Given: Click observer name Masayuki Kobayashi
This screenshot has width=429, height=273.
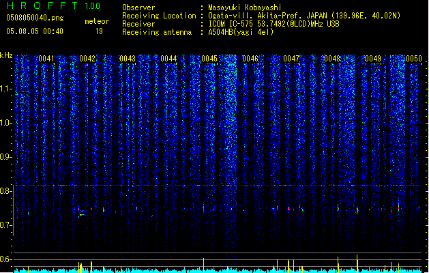Looking at the screenshot, I should (x=245, y=8).
